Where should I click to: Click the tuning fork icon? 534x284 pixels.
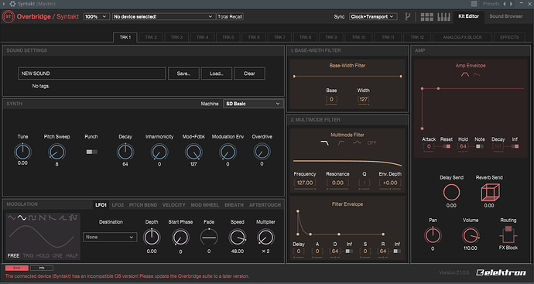click(x=407, y=16)
